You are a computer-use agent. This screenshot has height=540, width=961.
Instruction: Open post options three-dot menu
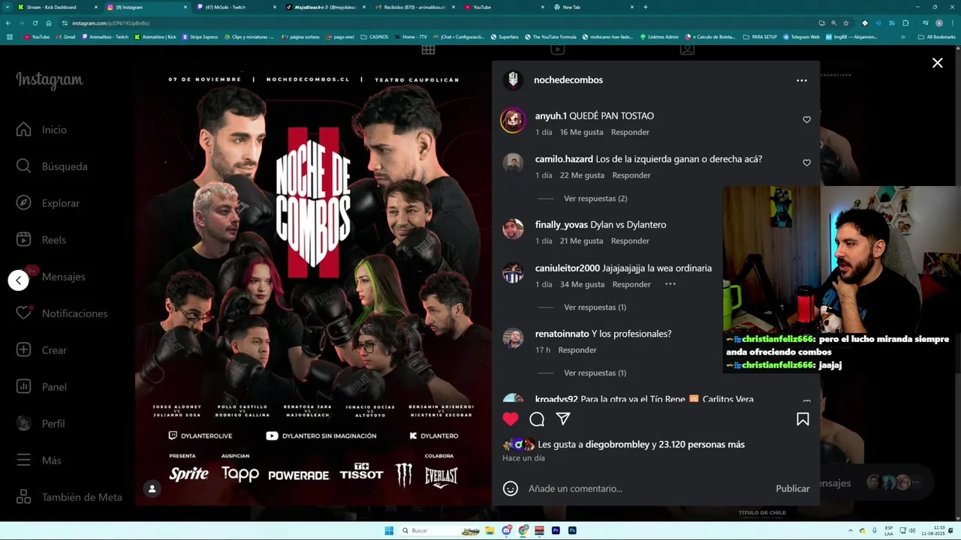pos(802,80)
